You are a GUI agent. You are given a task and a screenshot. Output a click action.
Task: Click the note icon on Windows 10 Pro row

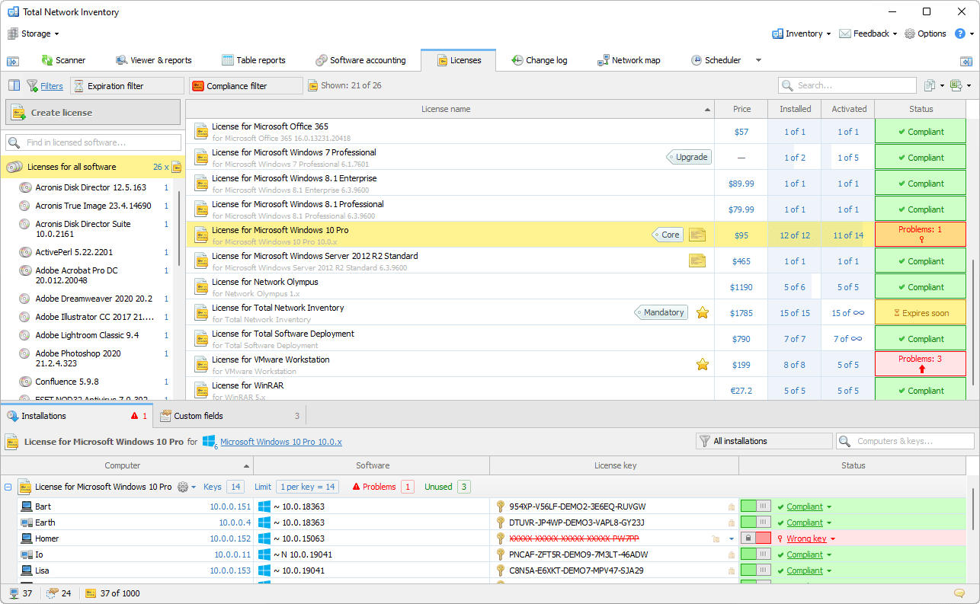pos(697,235)
